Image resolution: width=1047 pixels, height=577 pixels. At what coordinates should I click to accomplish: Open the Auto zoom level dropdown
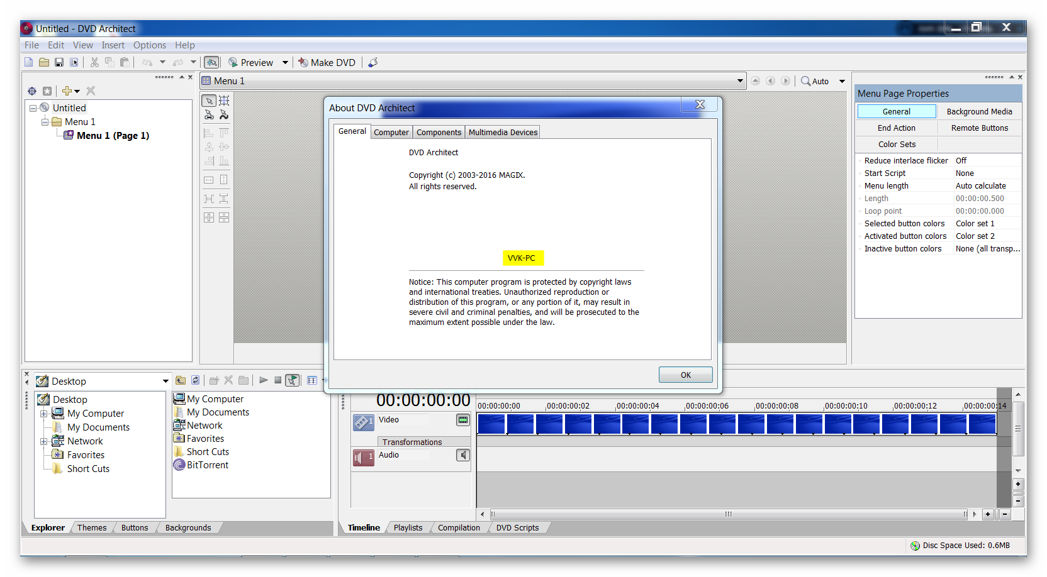842,81
